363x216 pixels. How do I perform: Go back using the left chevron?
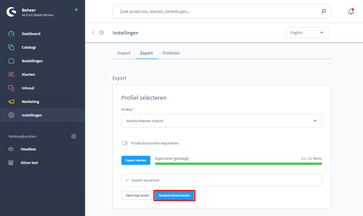pyautogui.click(x=93, y=33)
